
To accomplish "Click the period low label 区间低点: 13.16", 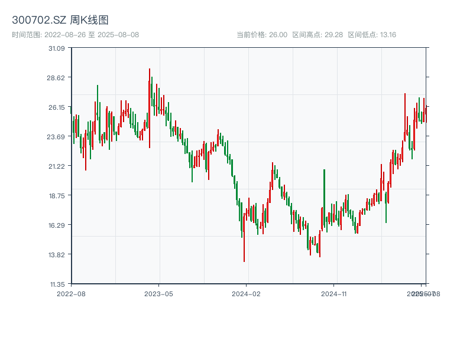I will pyautogui.click(x=372, y=35).
